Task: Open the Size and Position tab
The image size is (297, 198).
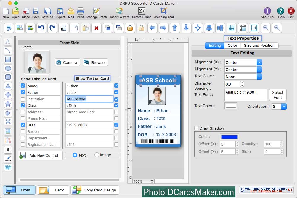Action: (x=259, y=45)
